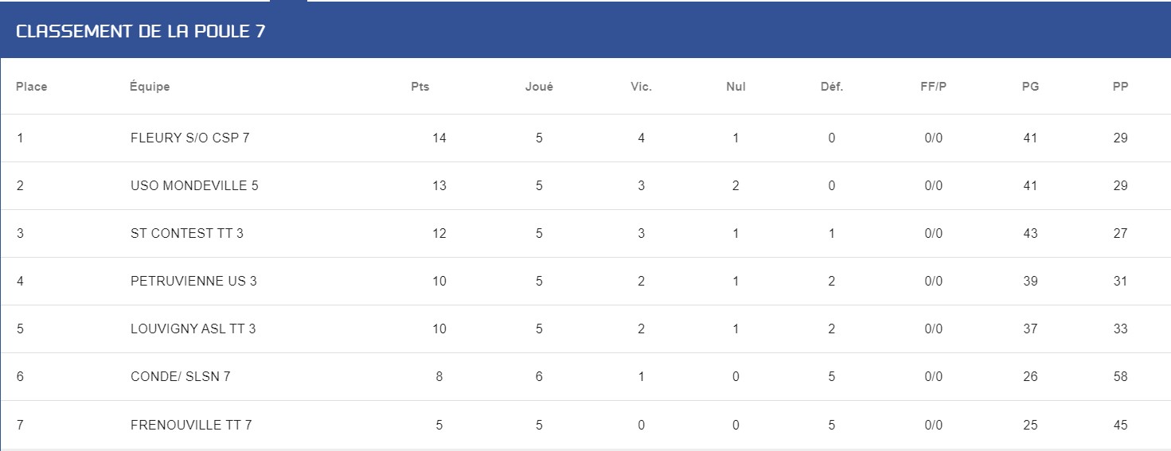Open team USO MONDEVILLE 5

tap(194, 185)
